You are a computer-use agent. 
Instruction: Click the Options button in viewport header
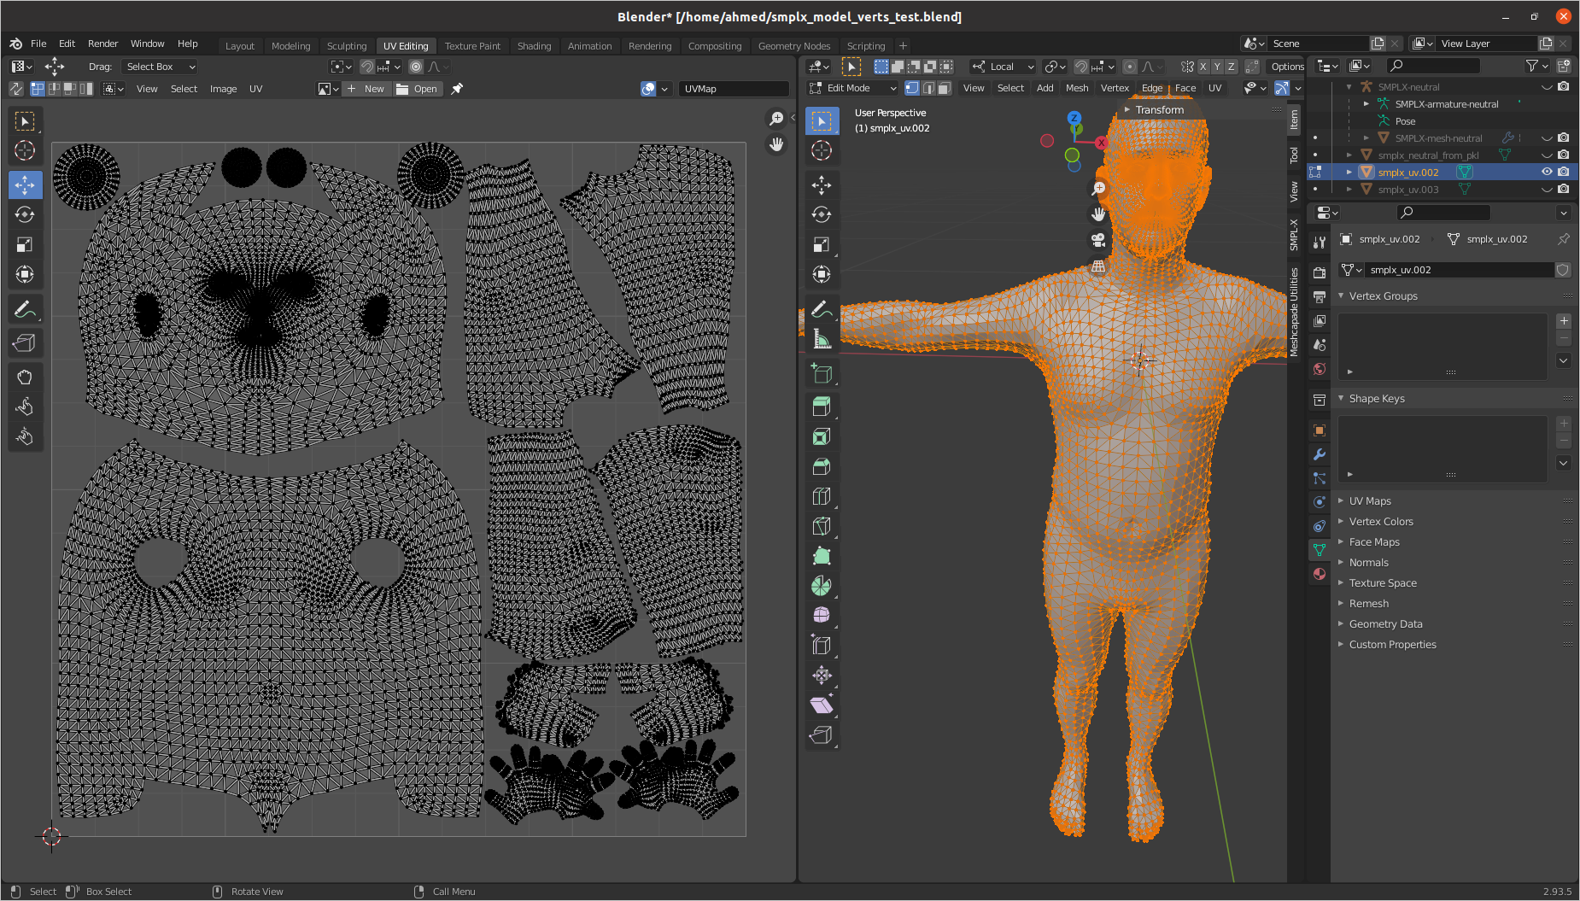[x=1287, y=67]
